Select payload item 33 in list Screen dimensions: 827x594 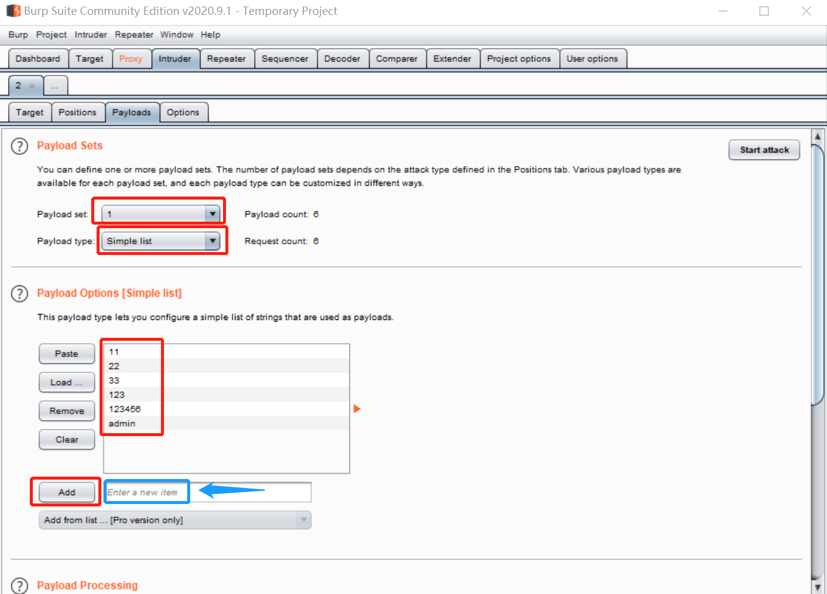[227, 380]
